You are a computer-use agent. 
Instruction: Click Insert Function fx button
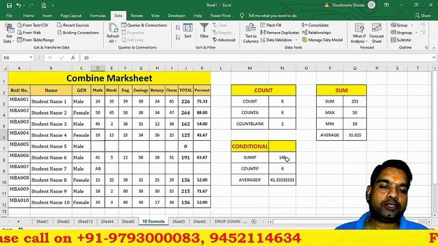point(73,57)
